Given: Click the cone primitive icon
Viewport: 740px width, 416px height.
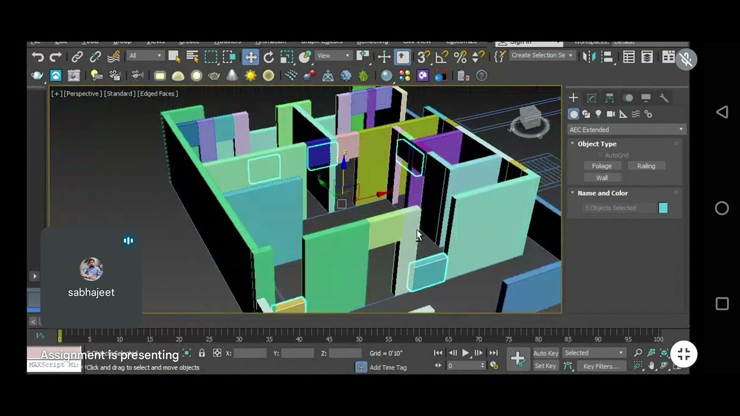Looking at the screenshot, I should click(x=232, y=76).
